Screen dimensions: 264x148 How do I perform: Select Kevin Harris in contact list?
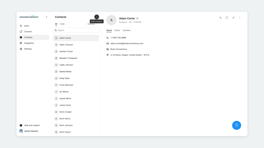(76, 119)
